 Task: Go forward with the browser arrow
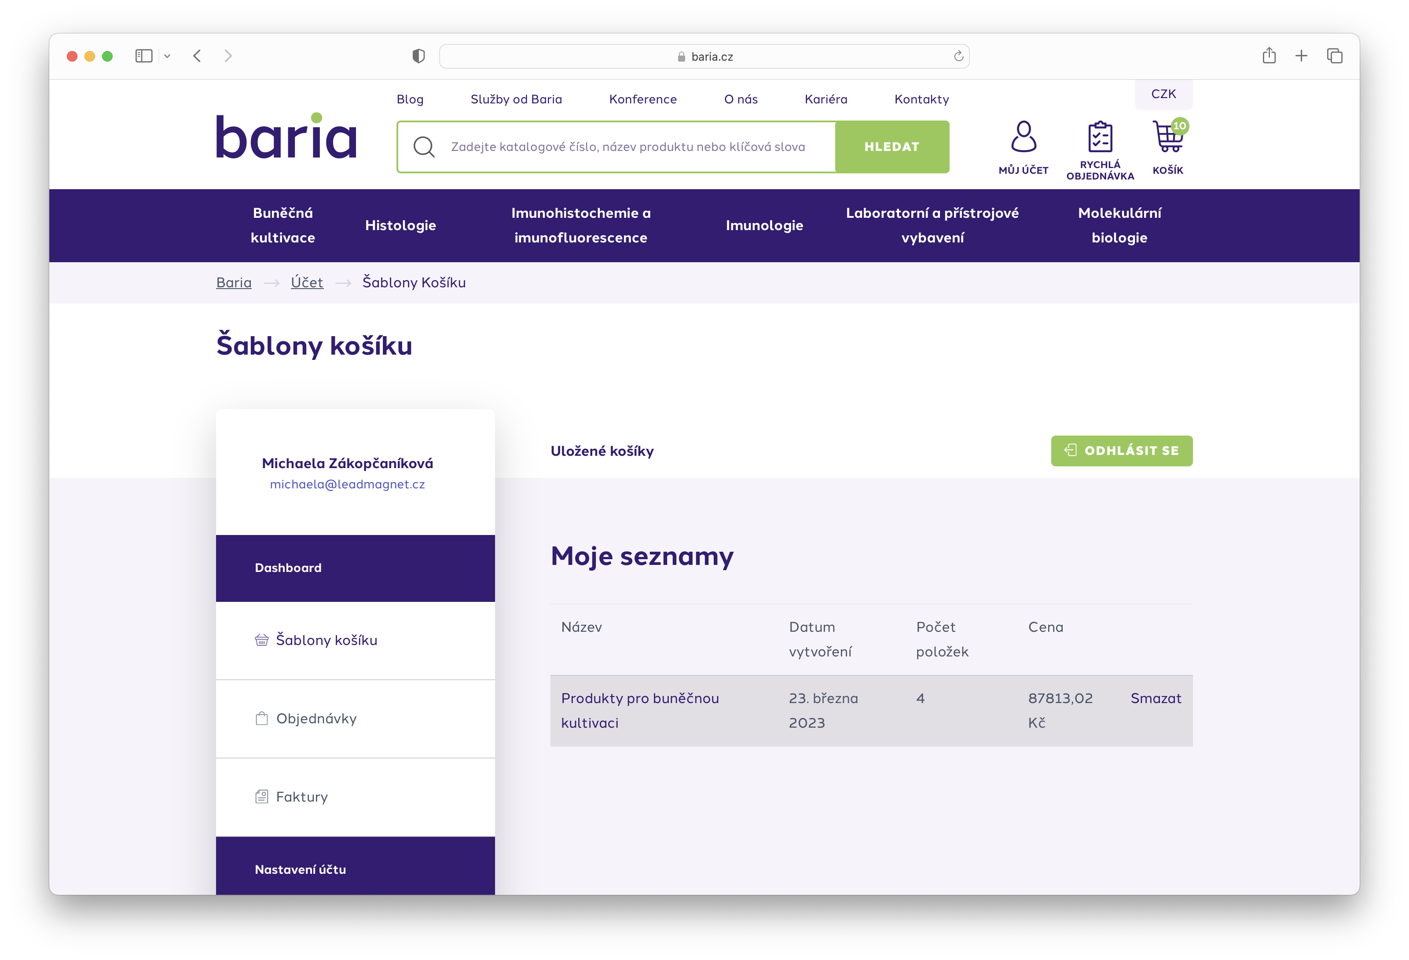[228, 56]
